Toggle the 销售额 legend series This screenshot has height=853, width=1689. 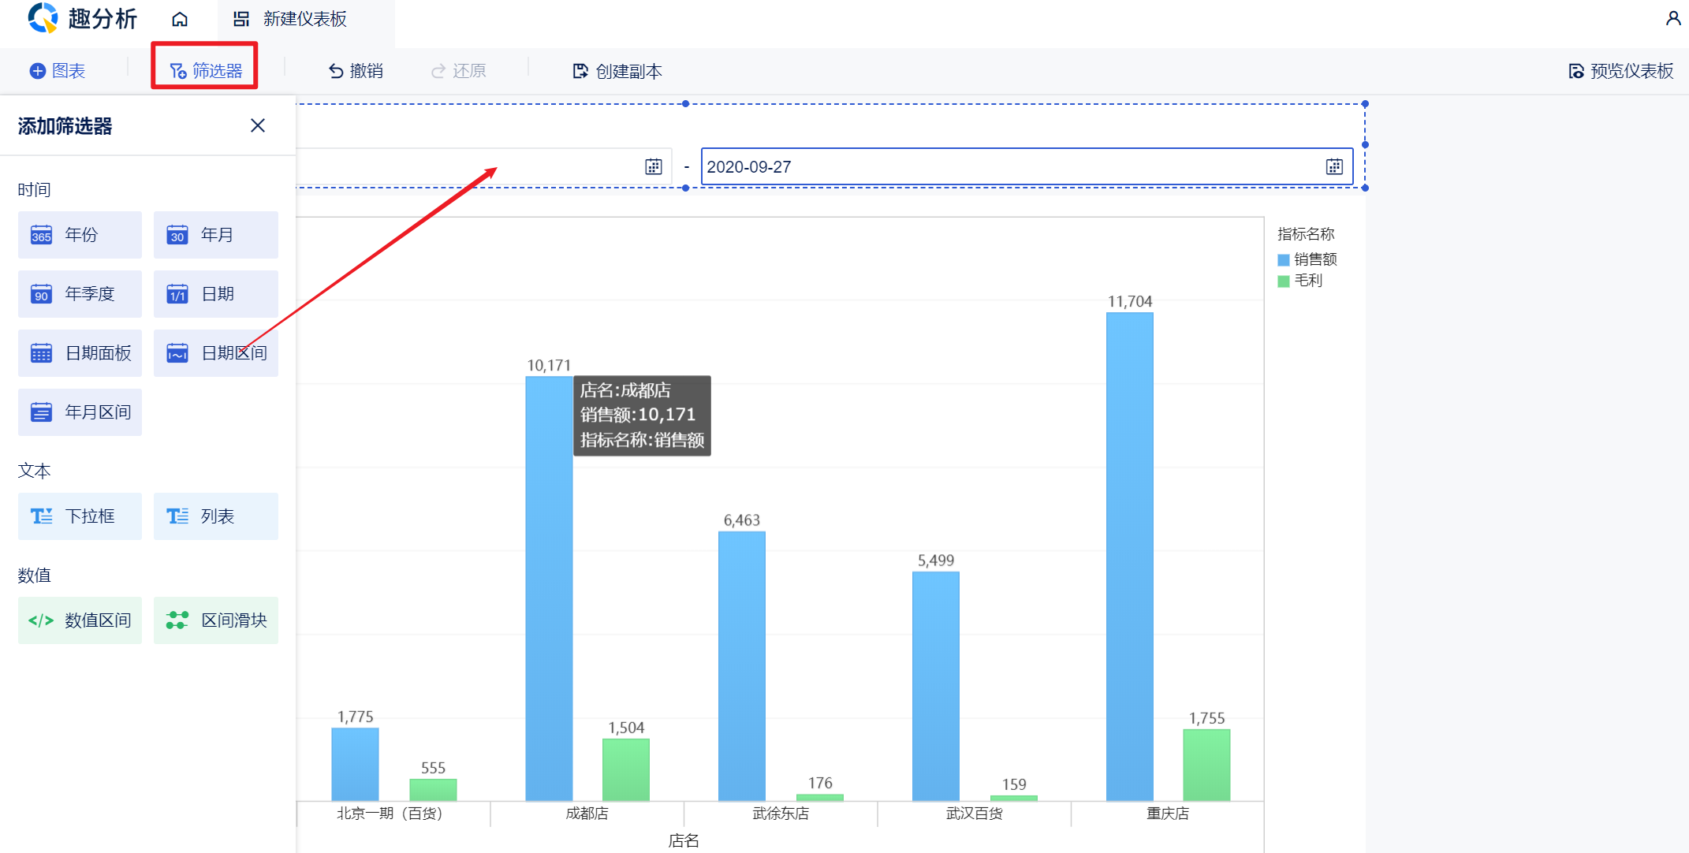tap(1307, 259)
